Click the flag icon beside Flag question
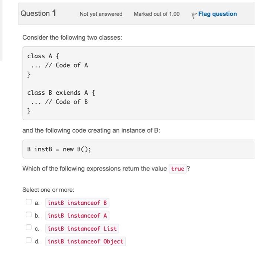Screen dimensions: 255x260 coord(194,15)
